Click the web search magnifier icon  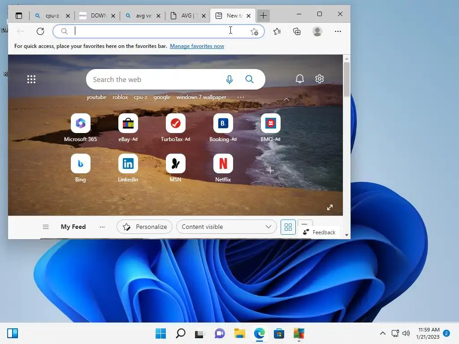[249, 79]
